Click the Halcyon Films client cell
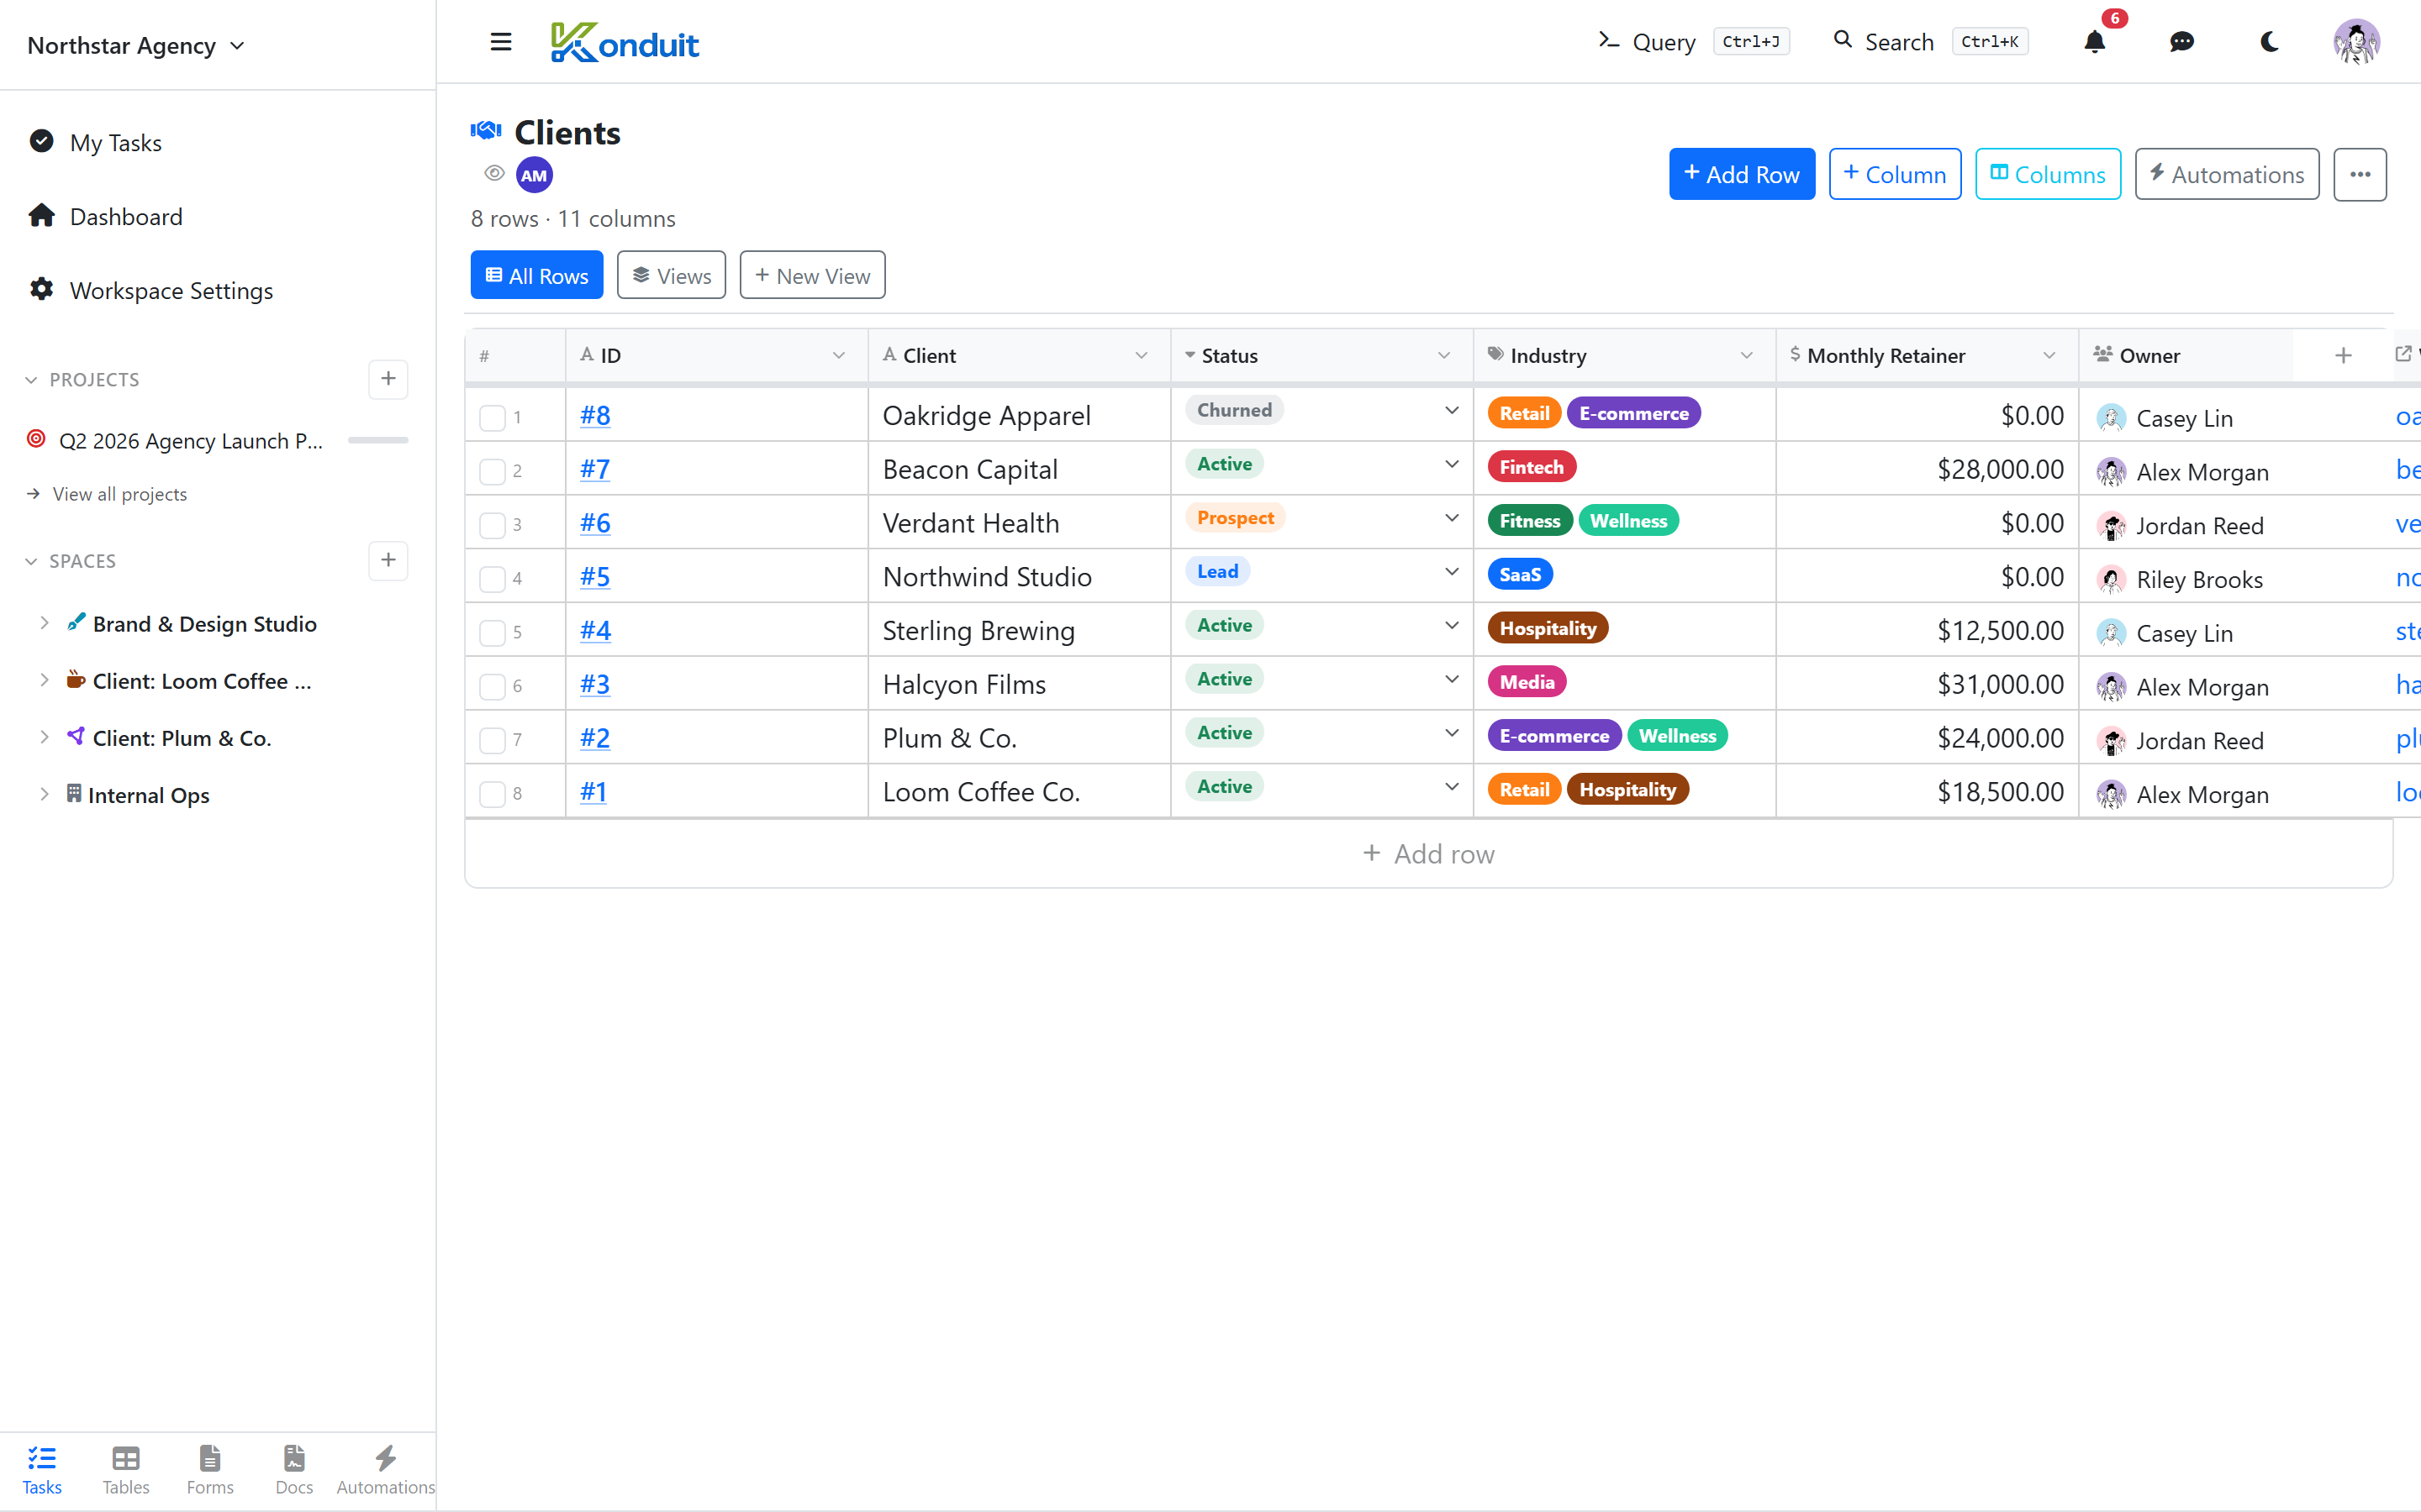Image resolution: width=2421 pixels, height=1512 pixels. coord(1020,684)
